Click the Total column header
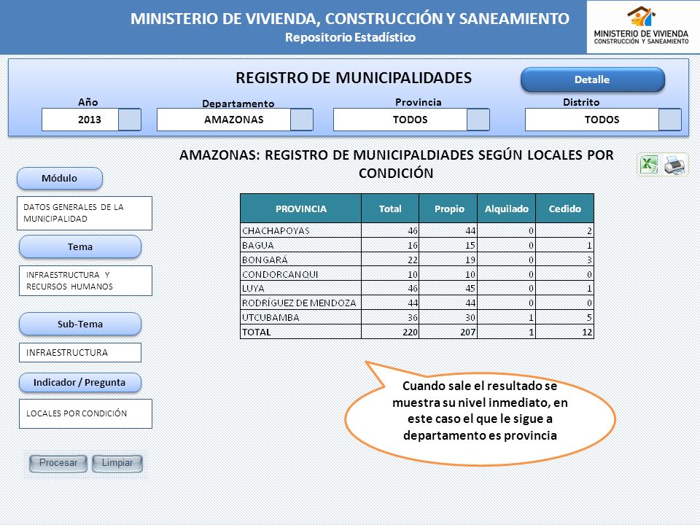Screen dimensions: 700x525 click(x=390, y=209)
